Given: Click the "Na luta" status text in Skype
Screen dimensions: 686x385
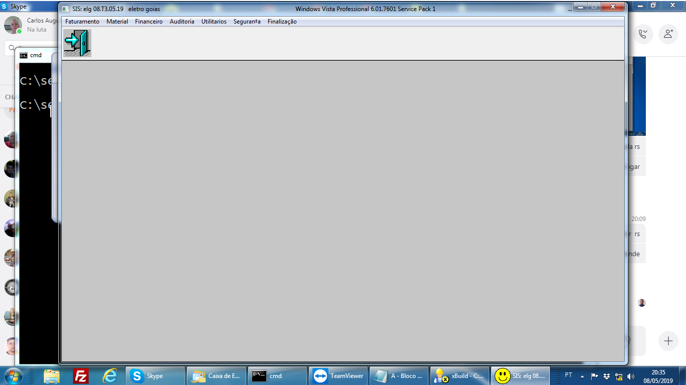Looking at the screenshot, I should 37,30.
